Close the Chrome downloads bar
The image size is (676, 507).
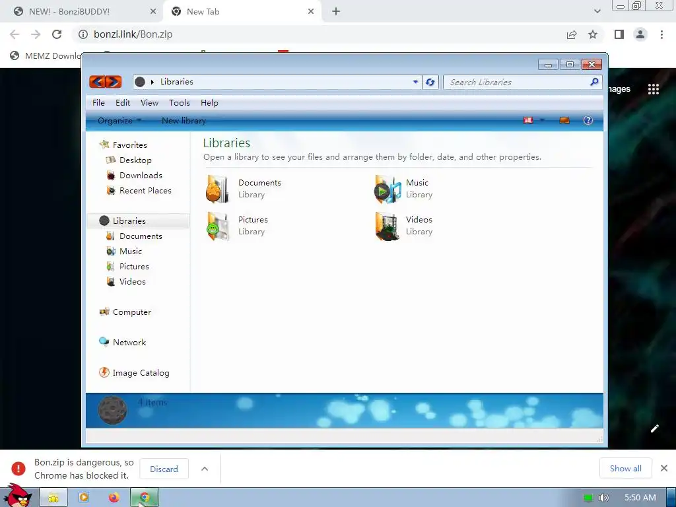(x=664, y=468)
